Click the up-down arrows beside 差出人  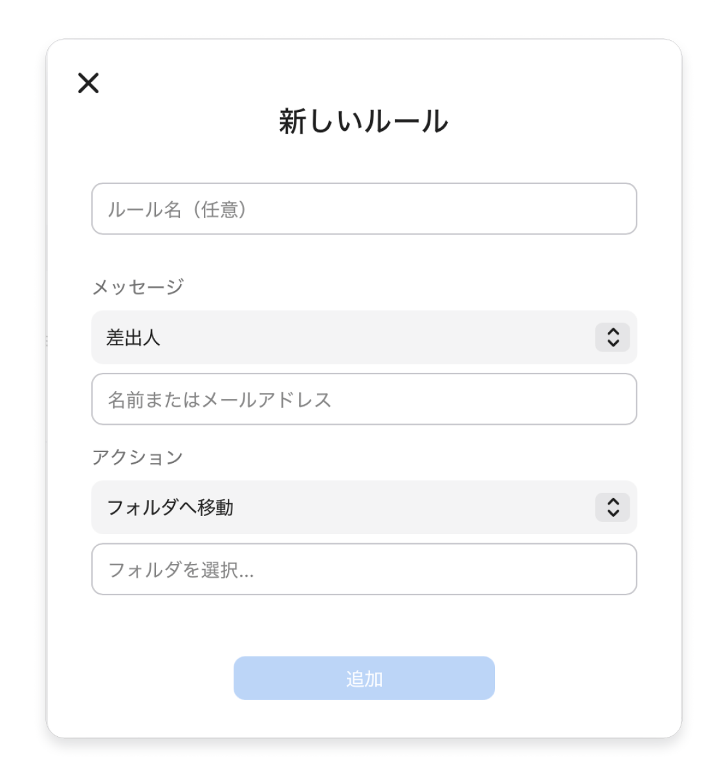tap(613, 337)
